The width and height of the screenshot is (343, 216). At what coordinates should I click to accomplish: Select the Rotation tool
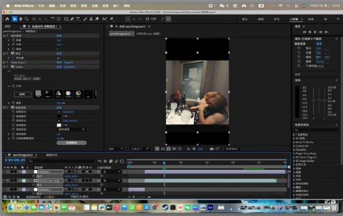click(x=53, y=19)
